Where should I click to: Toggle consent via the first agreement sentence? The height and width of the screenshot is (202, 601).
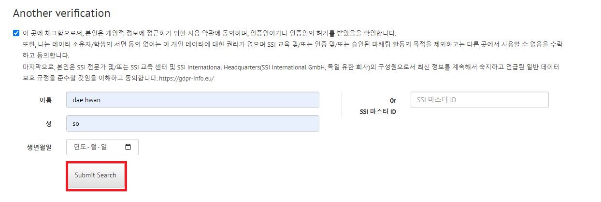click(209, 33)
